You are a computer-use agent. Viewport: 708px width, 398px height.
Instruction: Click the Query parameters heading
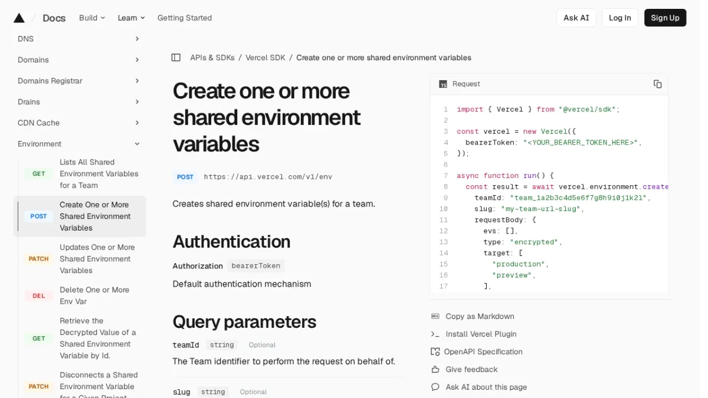click(x=244, y=322)
